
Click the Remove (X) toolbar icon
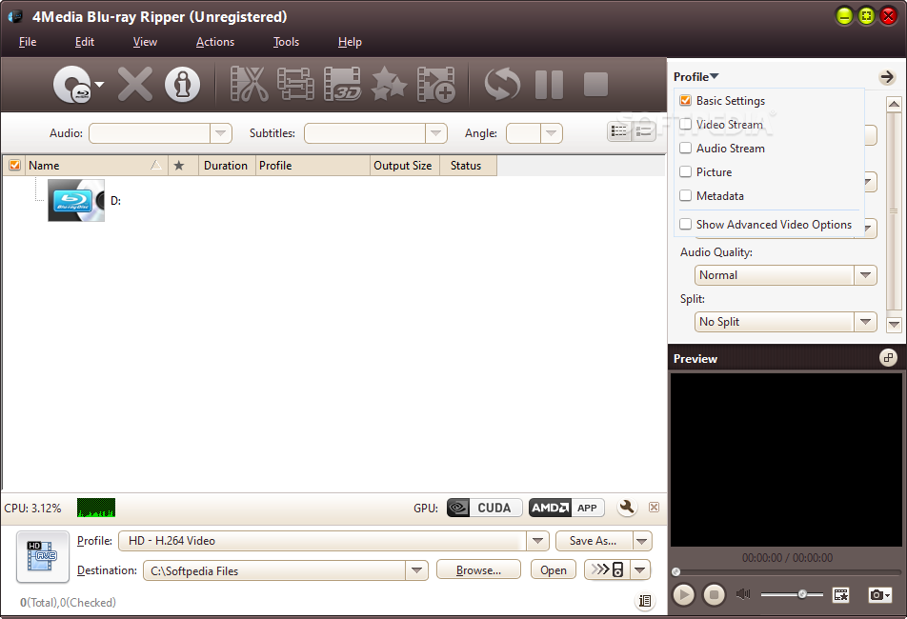[x=134, y=85]
